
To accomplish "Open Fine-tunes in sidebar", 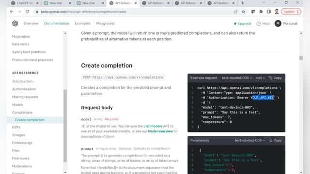I will (20, 158).
